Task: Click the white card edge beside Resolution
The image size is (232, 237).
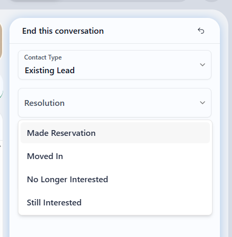Action: (1, 126)
